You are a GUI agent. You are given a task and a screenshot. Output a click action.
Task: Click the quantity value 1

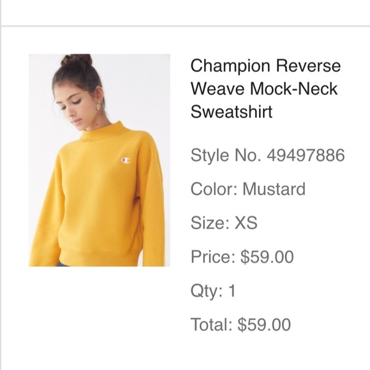(232, 290)
